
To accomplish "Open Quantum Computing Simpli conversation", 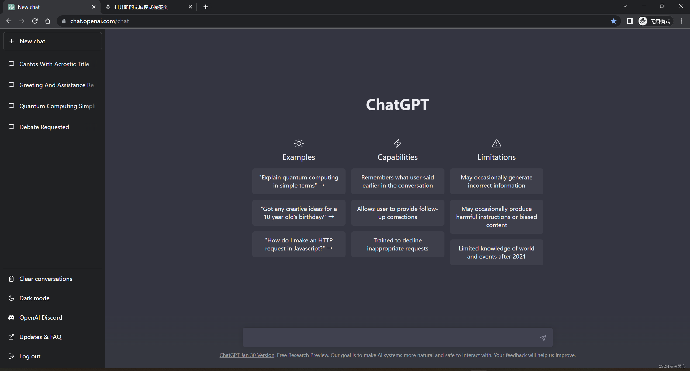I will 53,106.
